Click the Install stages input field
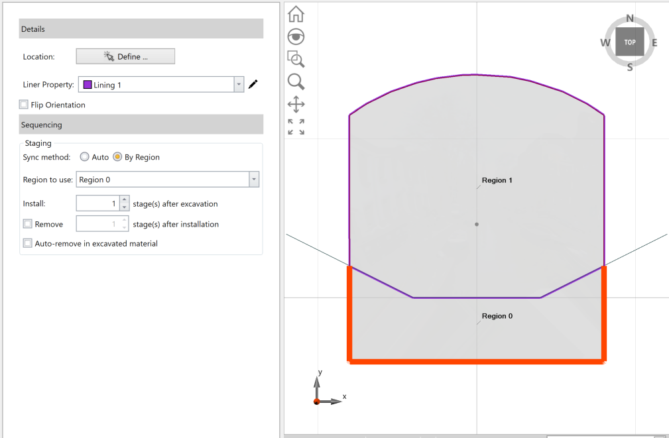Viewport: 669px width, 438px height. [98, 203]
